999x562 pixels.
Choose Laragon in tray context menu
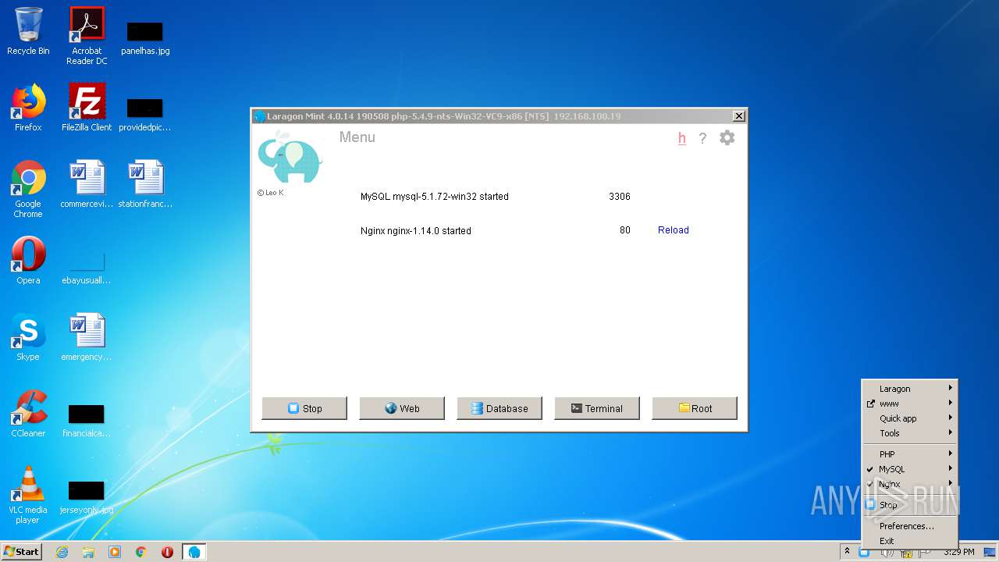coord(909,389)
